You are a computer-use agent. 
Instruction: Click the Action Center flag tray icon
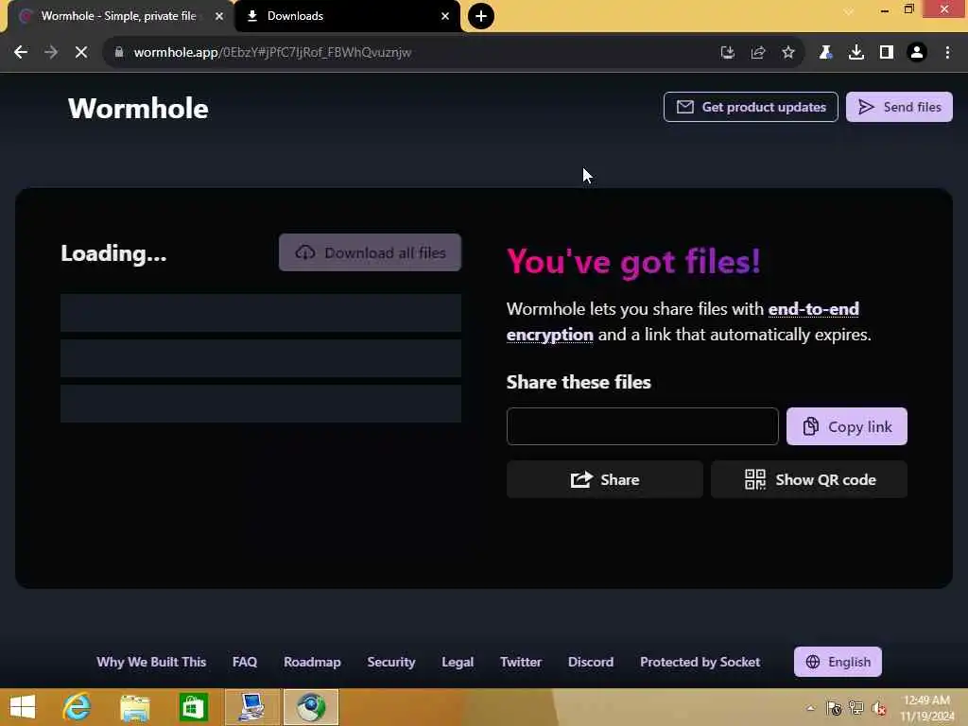point(834,707)
